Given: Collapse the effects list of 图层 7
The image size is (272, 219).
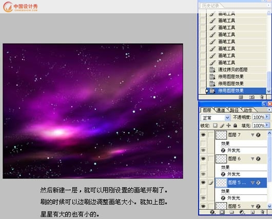Looking at the screenshot, I should [252, 135].
